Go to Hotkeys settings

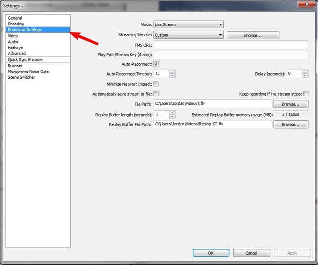coord(15,48)
